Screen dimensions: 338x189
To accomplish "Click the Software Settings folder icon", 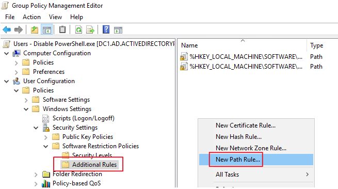I will (x=36, y=100).
